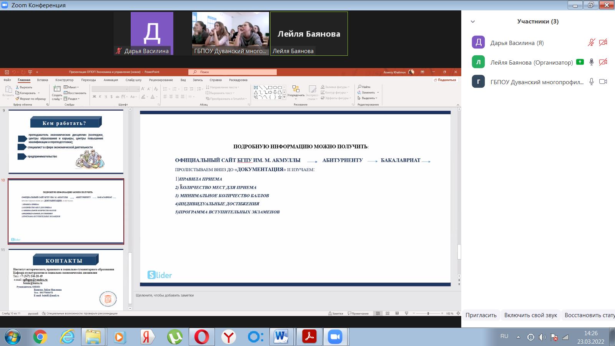Open the Анимация ribbon tab

(111, 80)
